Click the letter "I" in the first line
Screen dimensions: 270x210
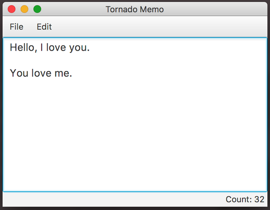42,47
